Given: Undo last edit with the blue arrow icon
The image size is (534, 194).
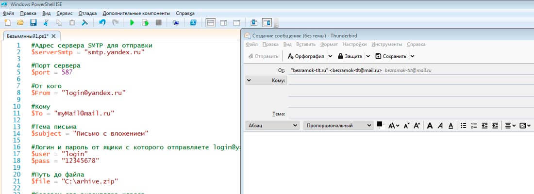Looking at the screenshot, I should tap(102, 23).
